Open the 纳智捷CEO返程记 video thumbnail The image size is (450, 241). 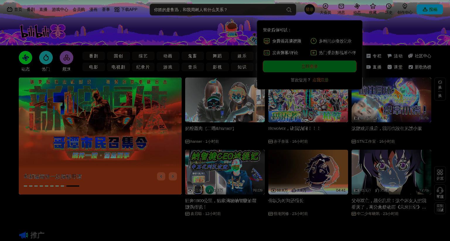point(225,172)
